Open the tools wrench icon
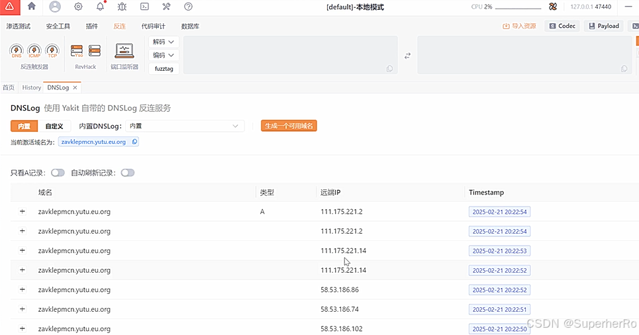This screenshot has width=639, height=335. pos(166,7)
